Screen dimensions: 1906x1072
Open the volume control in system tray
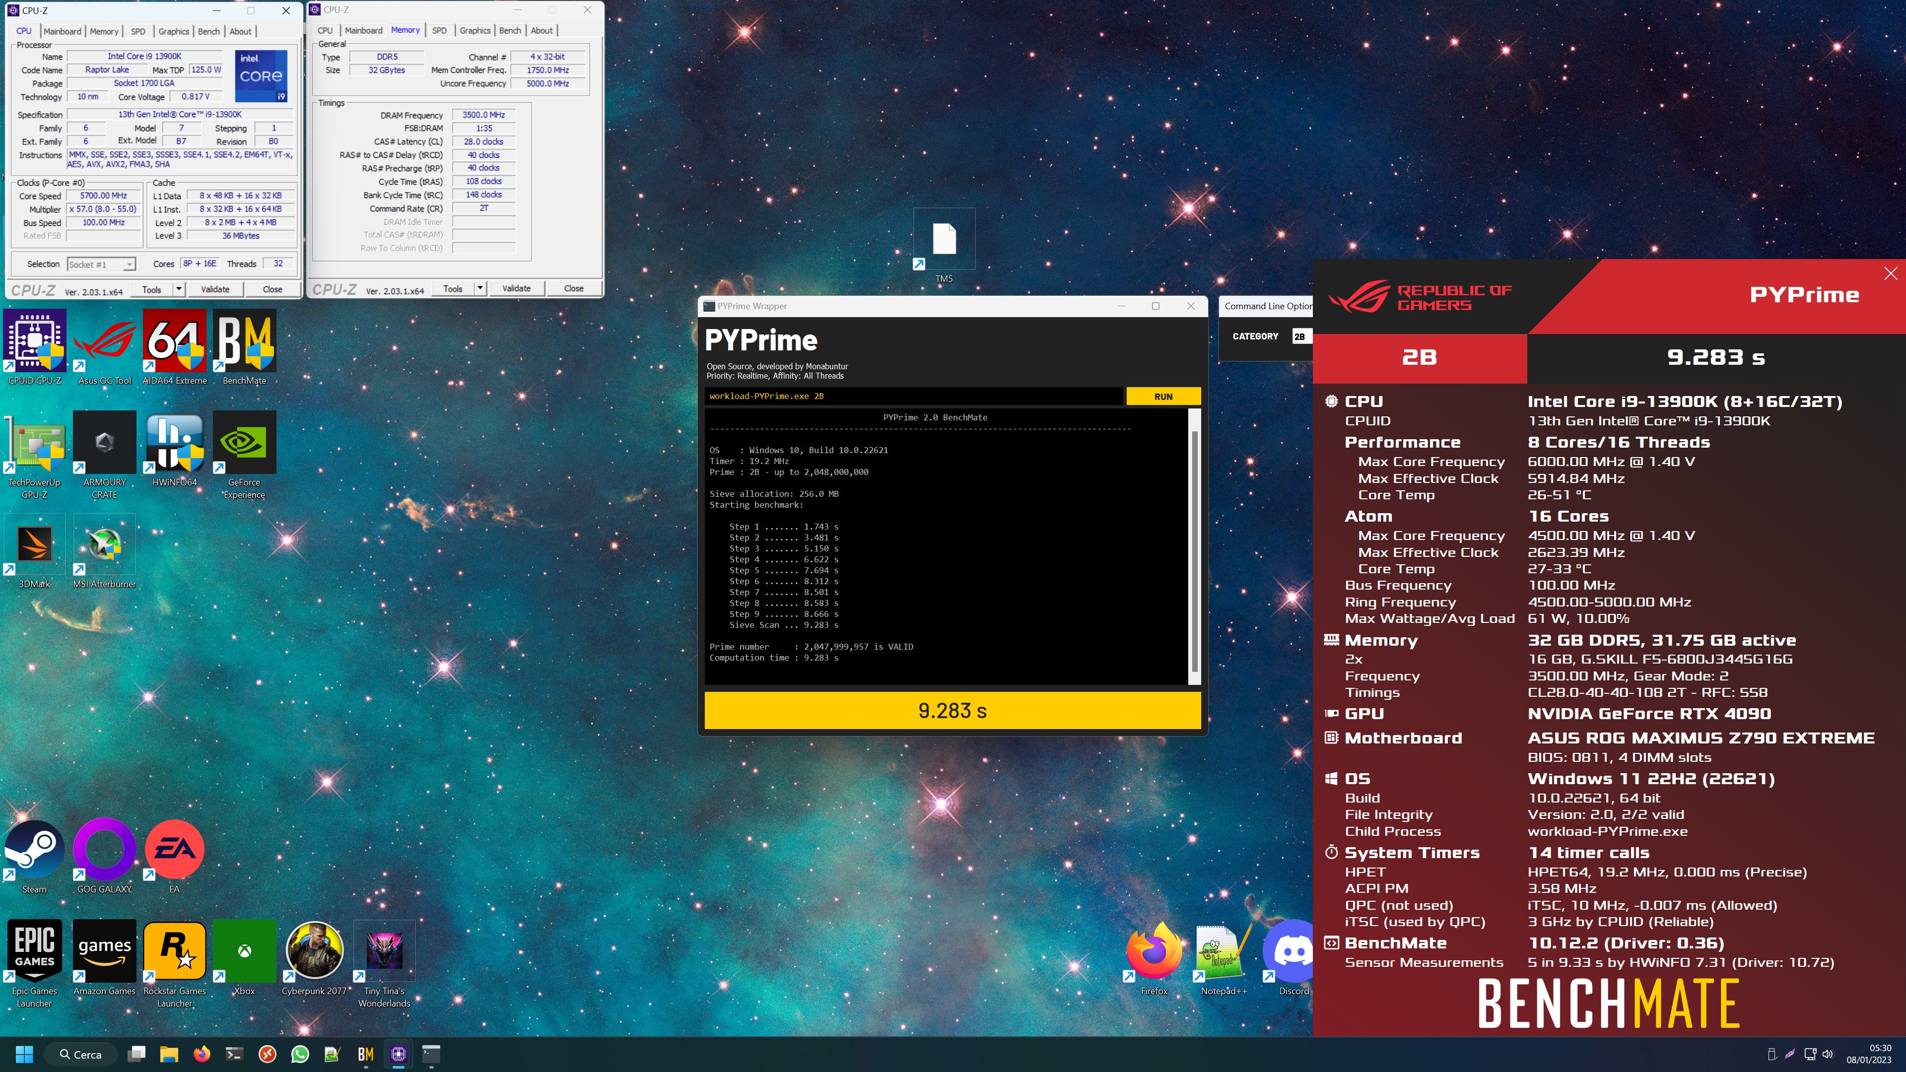(1828, 1054)
